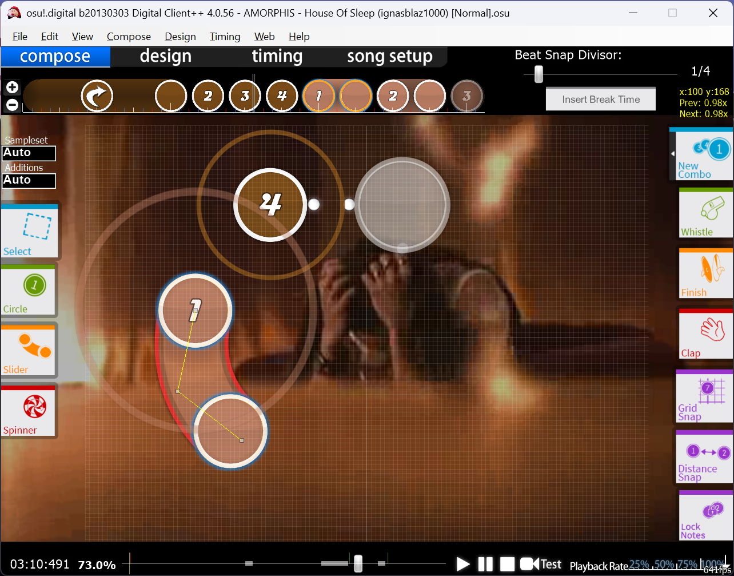This screenshot has width=734, height=576.
Task: Enable the Finish hitsound
Action: click(705, 275)
